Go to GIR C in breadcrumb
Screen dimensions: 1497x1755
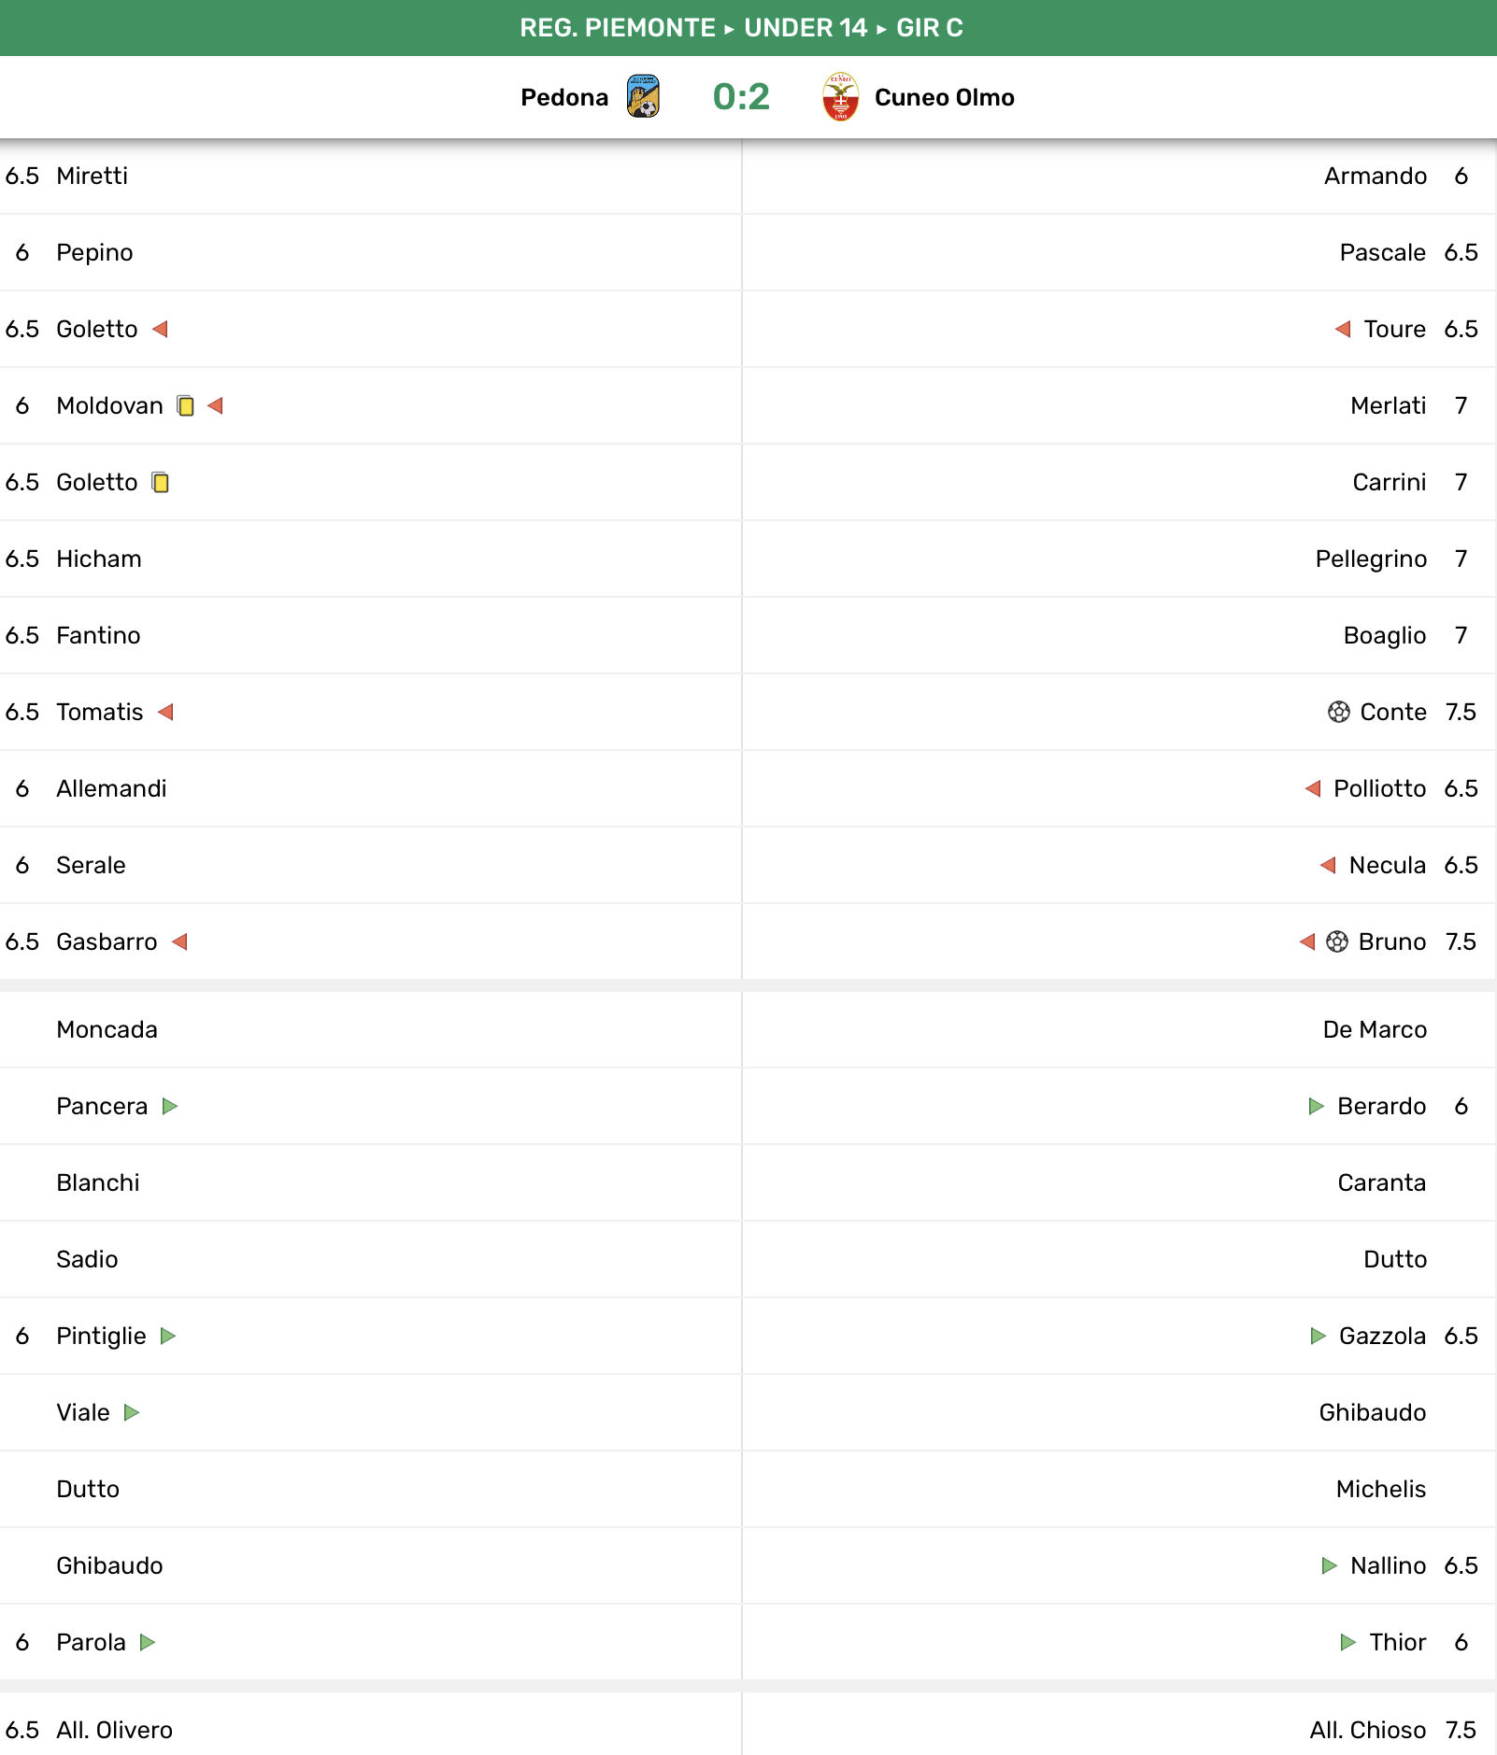[x=929, y=28]
